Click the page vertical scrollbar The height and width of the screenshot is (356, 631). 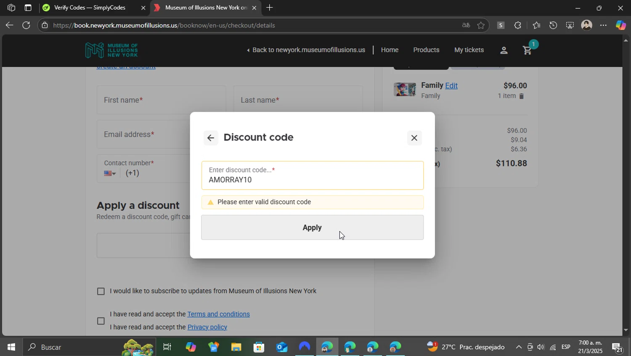click(626, 185)
